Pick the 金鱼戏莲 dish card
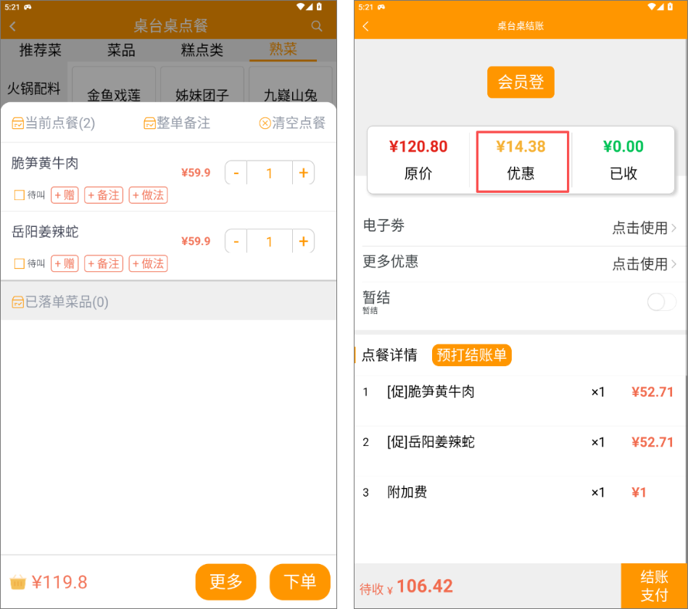 [114, 85]
